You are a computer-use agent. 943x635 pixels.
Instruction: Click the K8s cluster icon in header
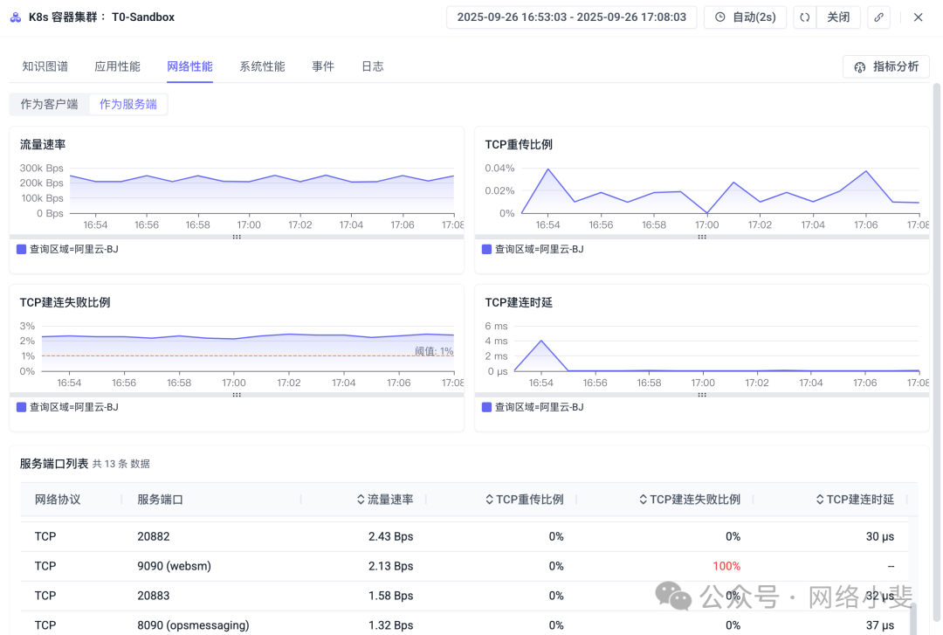click(x=16, y=17)
